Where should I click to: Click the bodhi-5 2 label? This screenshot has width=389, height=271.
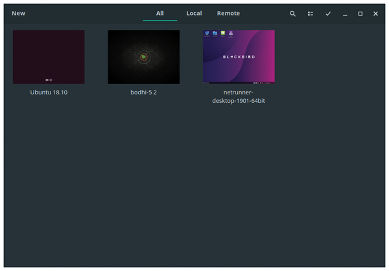tap(144, 92)
